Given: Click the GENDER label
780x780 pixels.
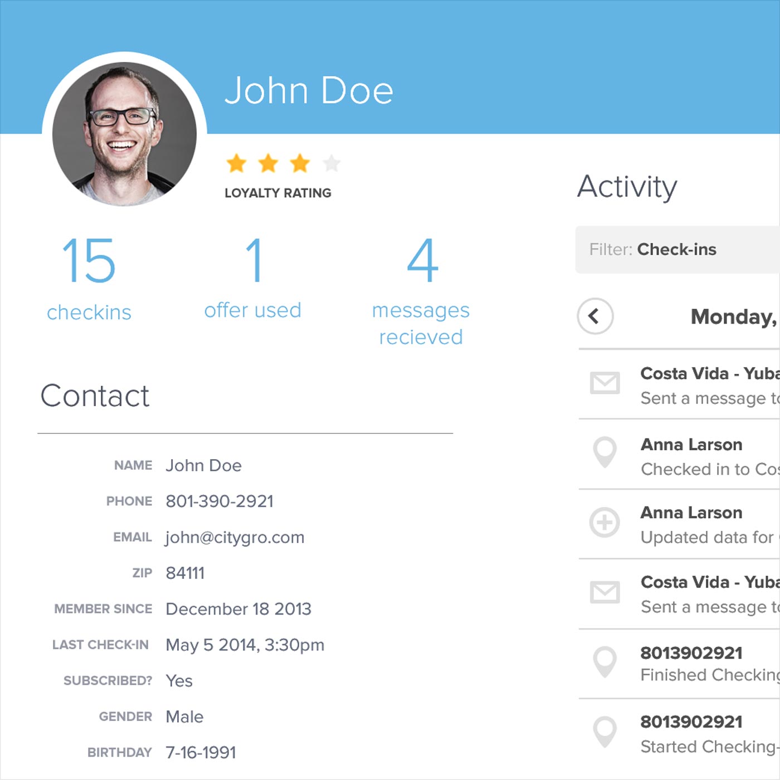Looking at the screenshot, I should click(125, 716).
